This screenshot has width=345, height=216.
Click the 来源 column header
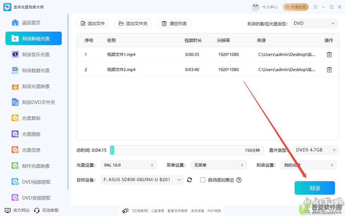261,40
